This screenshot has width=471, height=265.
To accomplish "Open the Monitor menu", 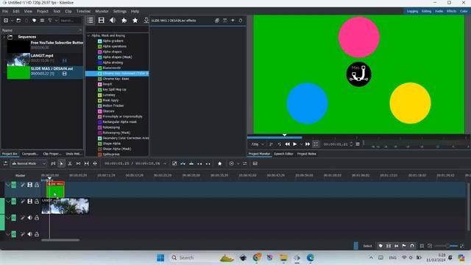I will point(102,11).
